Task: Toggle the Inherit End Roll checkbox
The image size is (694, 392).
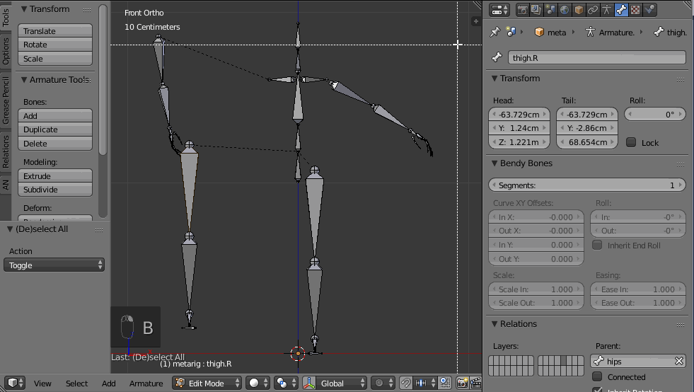Action: click(x=597, y=245)
